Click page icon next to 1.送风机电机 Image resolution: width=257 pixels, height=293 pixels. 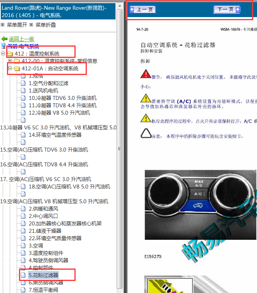pos(23,91)
